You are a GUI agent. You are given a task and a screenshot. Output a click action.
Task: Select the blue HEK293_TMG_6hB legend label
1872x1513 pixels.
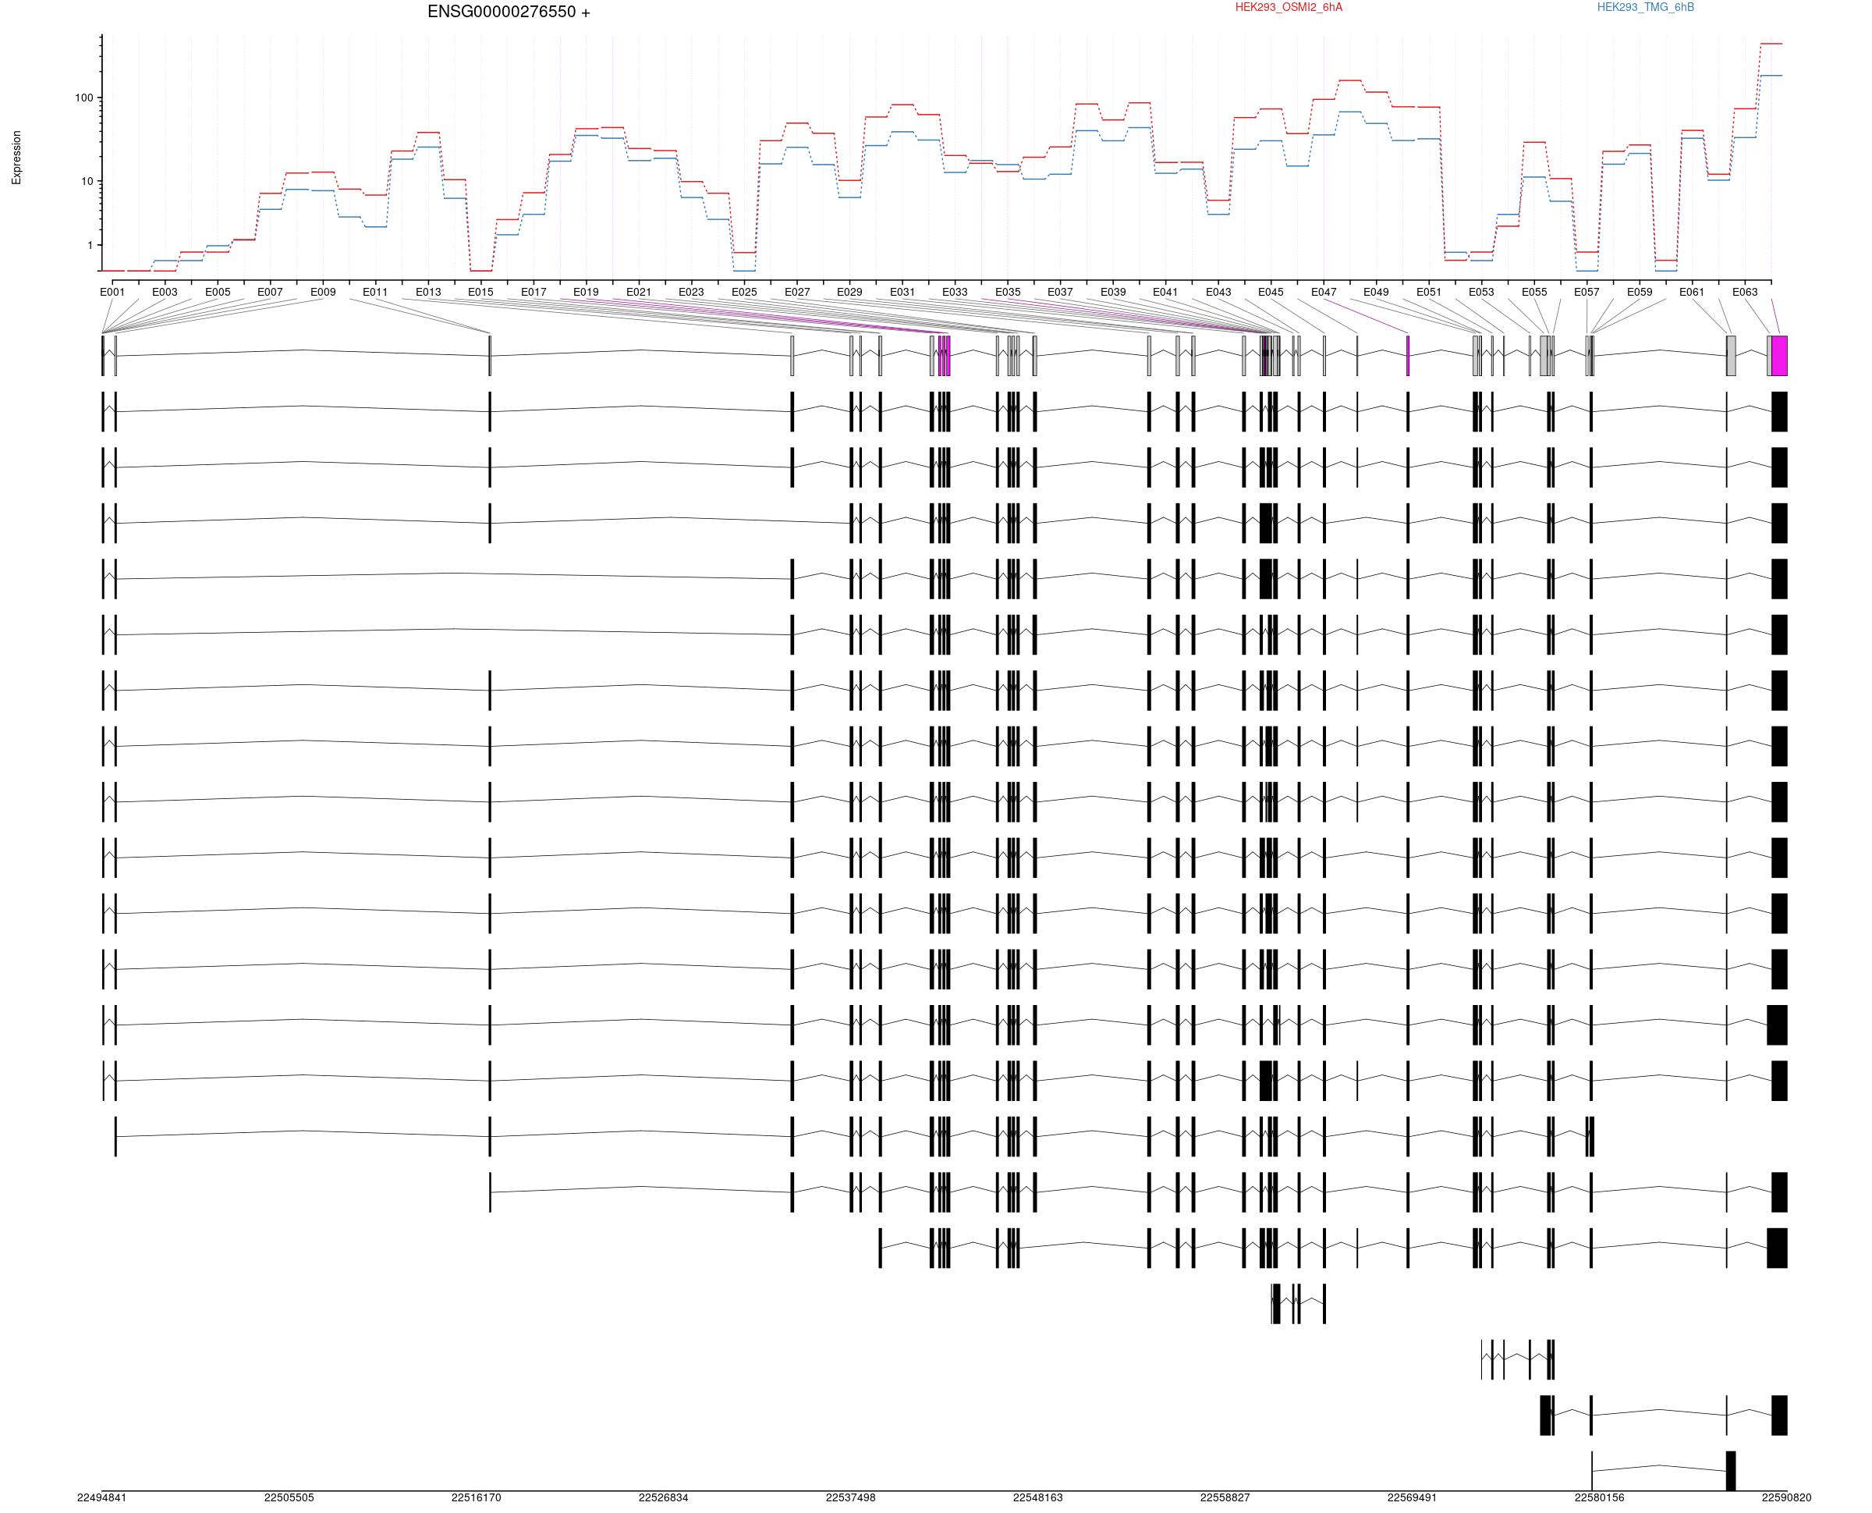tap(1646, 7)
